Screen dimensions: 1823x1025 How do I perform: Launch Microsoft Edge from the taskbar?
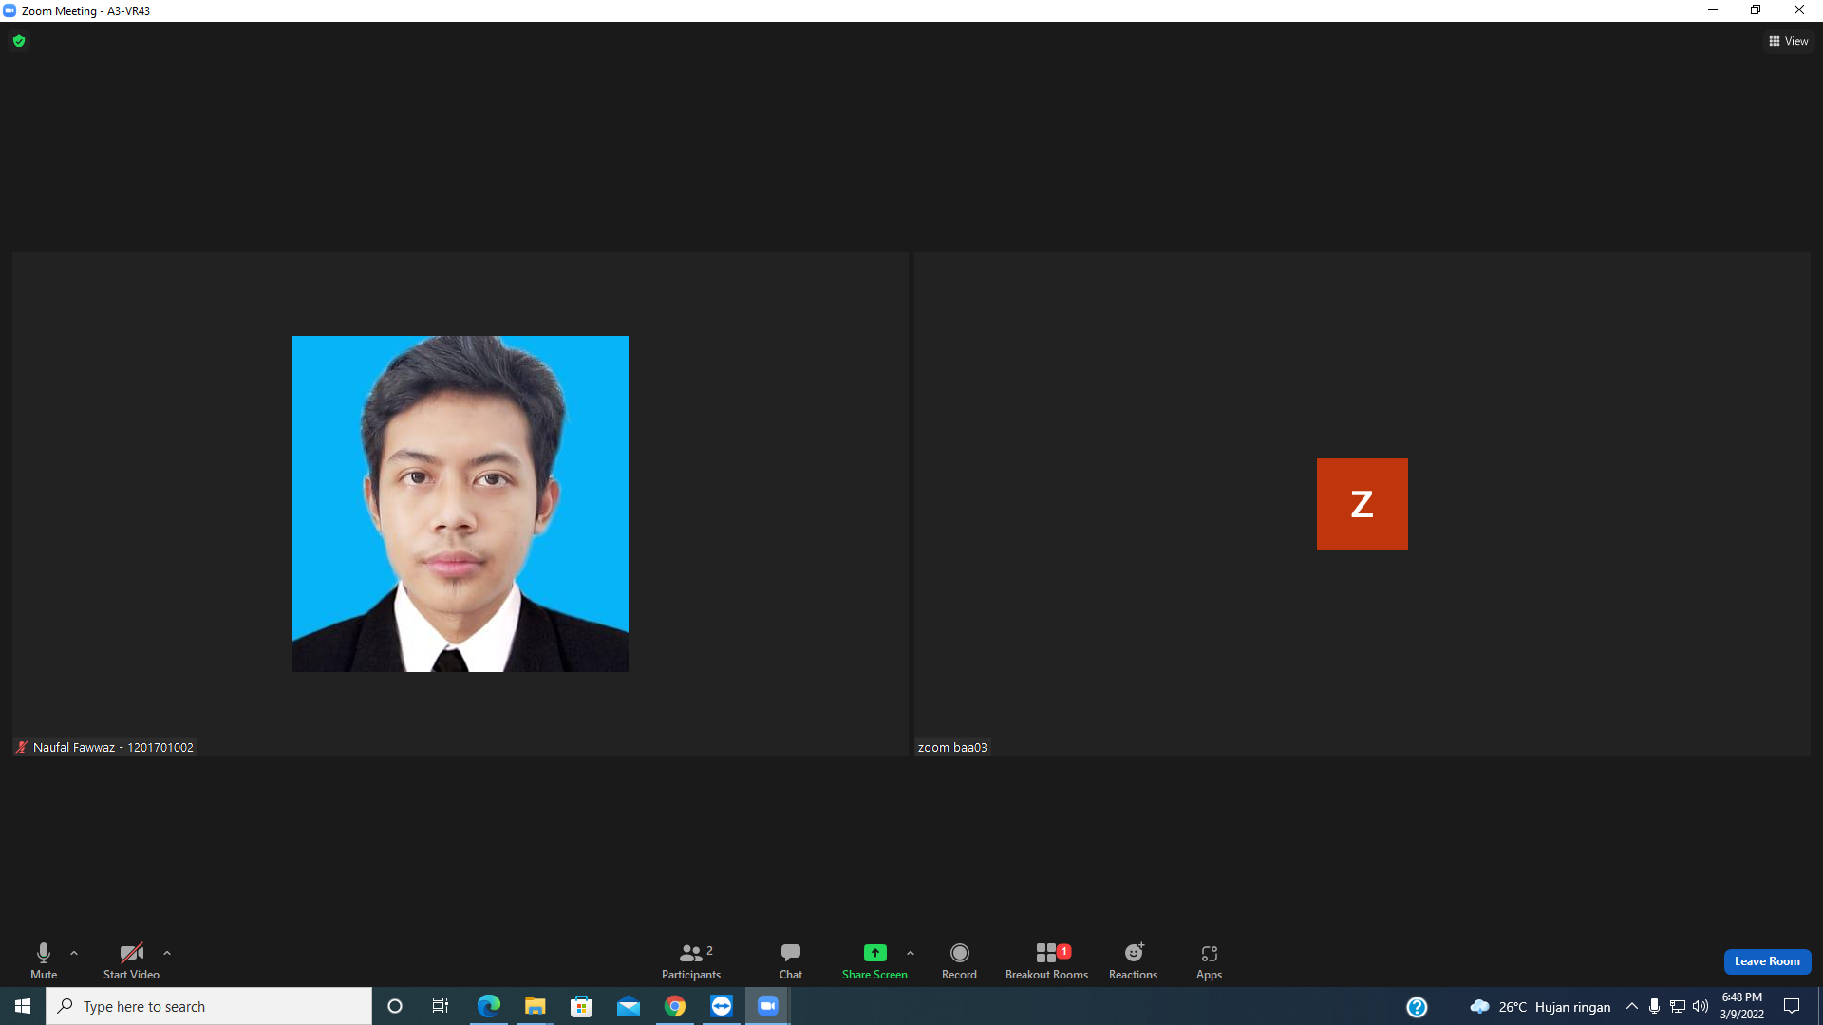[488, 1006]
